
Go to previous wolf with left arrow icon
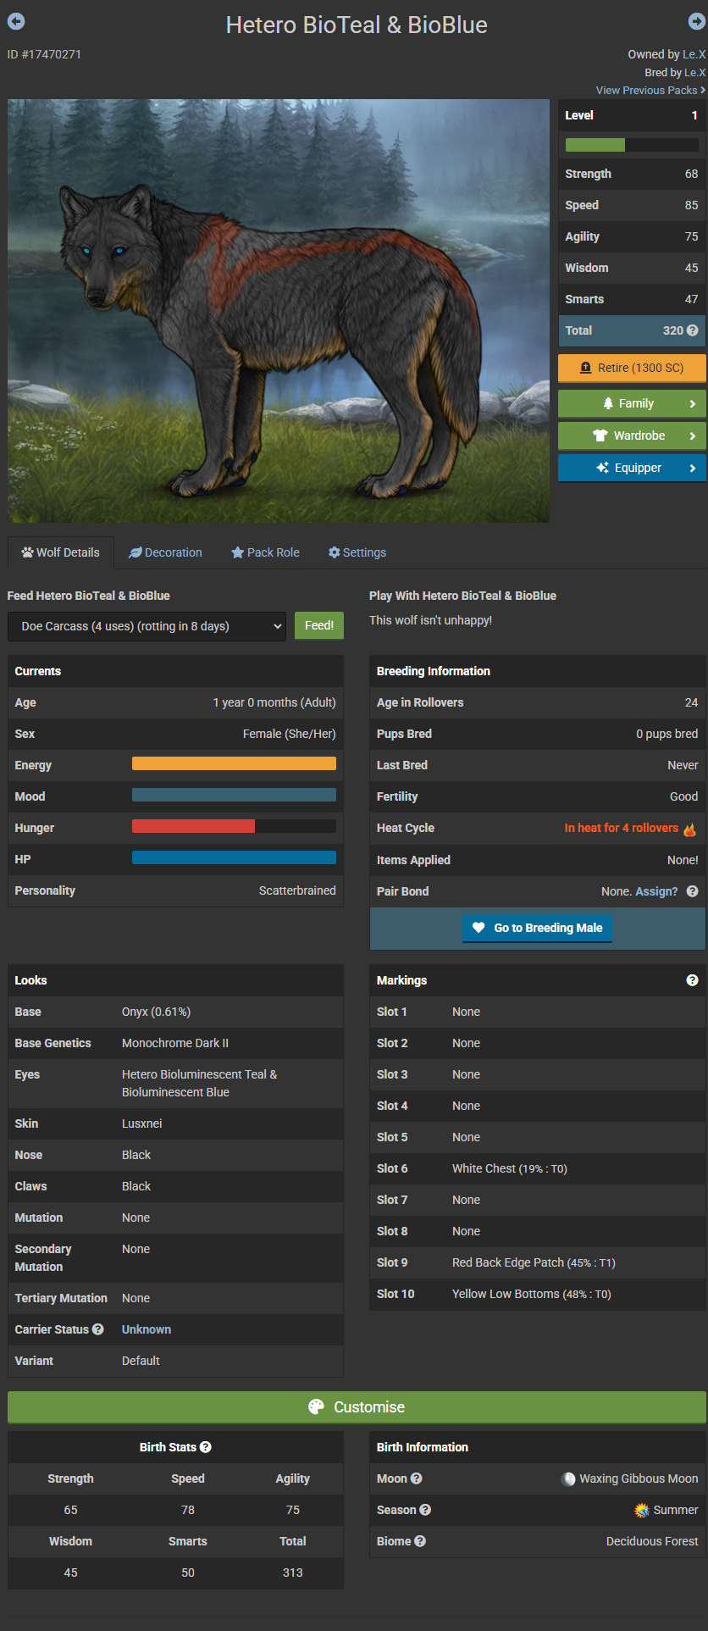[15, 21]
